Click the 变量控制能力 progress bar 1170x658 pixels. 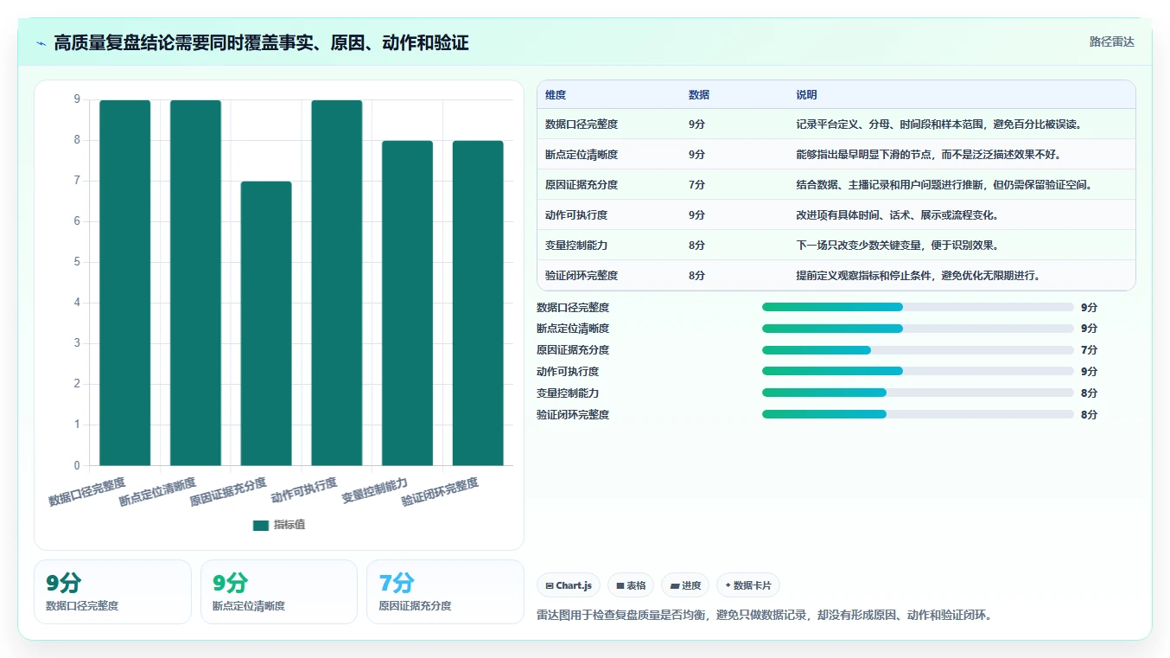point(918,393)
